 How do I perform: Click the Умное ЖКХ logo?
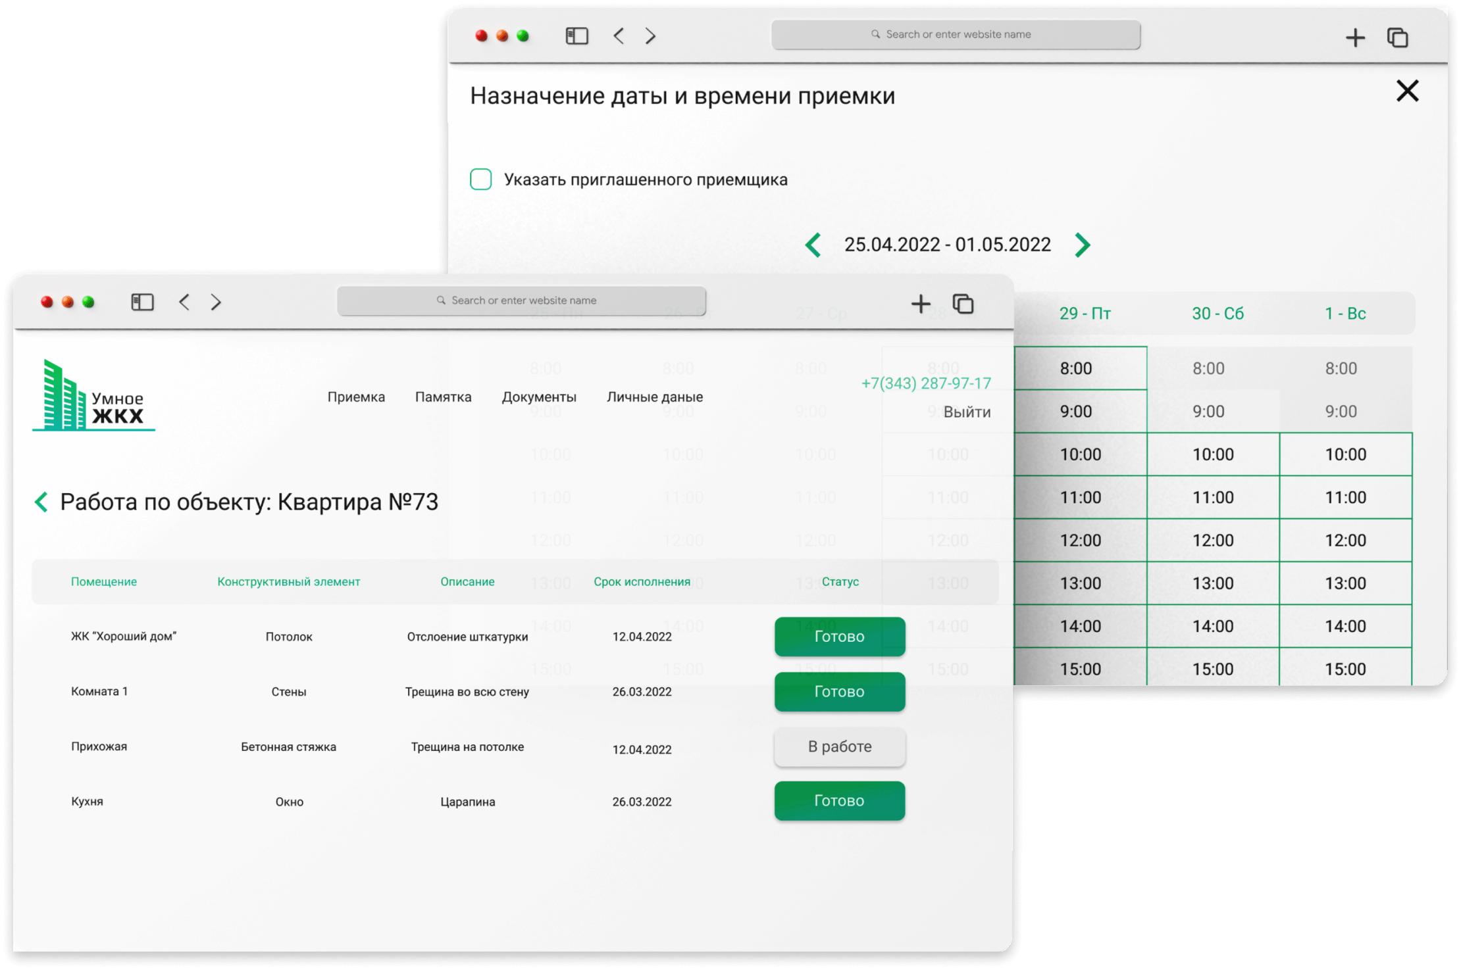tap(93, 396)
